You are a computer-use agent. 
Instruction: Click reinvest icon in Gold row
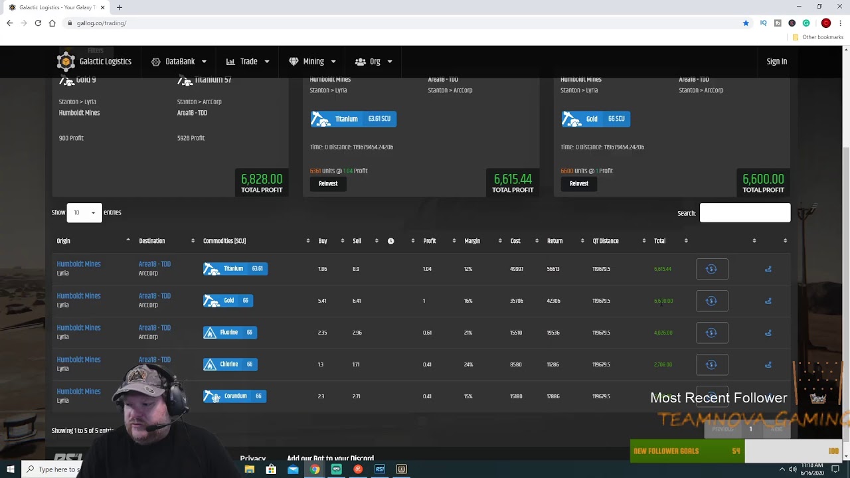tap(712, 301)
